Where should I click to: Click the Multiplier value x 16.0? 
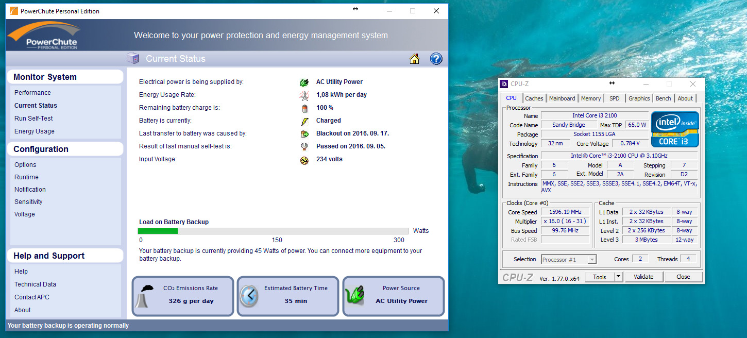click(x=566, y=222)
